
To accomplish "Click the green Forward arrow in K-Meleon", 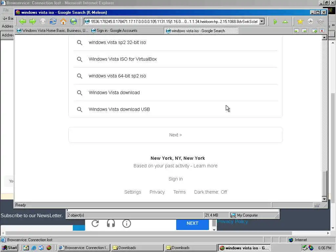I will click(x=32, y=21).
